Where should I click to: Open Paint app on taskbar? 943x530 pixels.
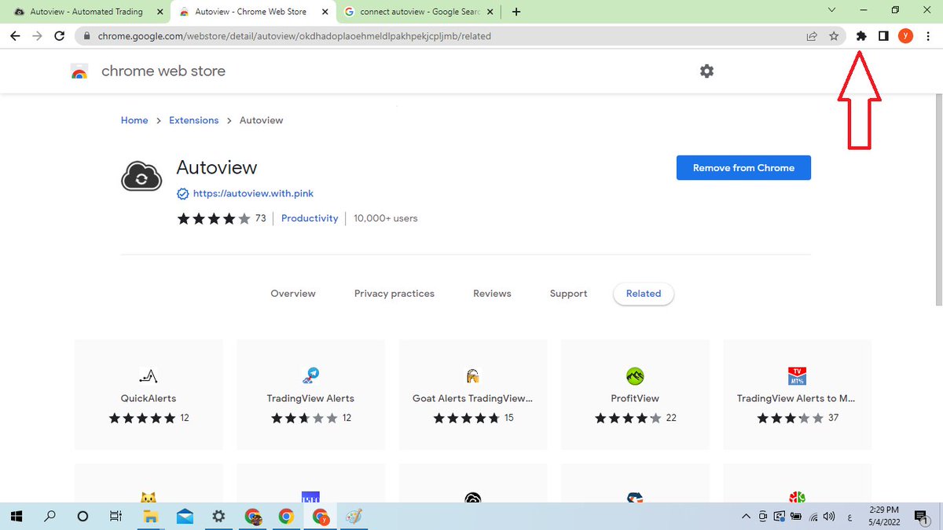pos(354,516)
